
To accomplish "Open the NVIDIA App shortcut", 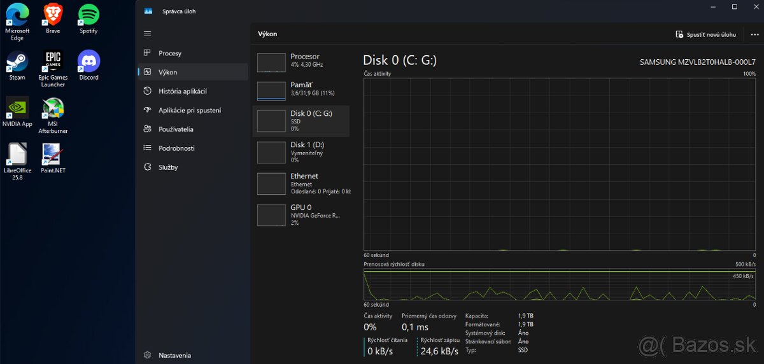I will pyautogui.click(x=17, y=112).
